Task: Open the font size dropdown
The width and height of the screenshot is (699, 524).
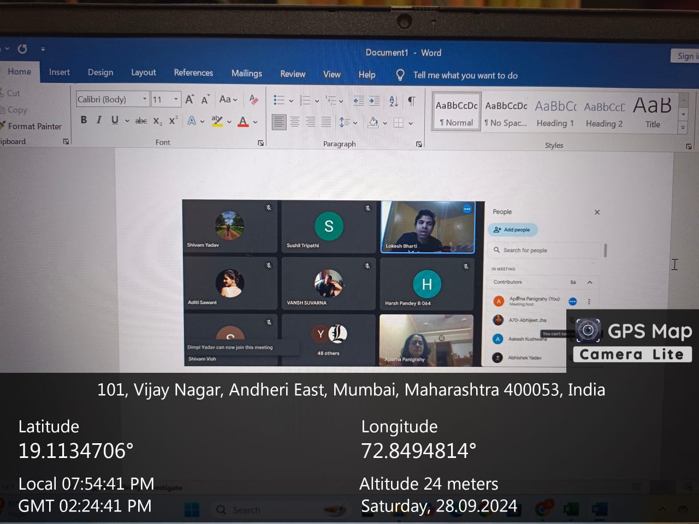Action: [x=176, y=99]
